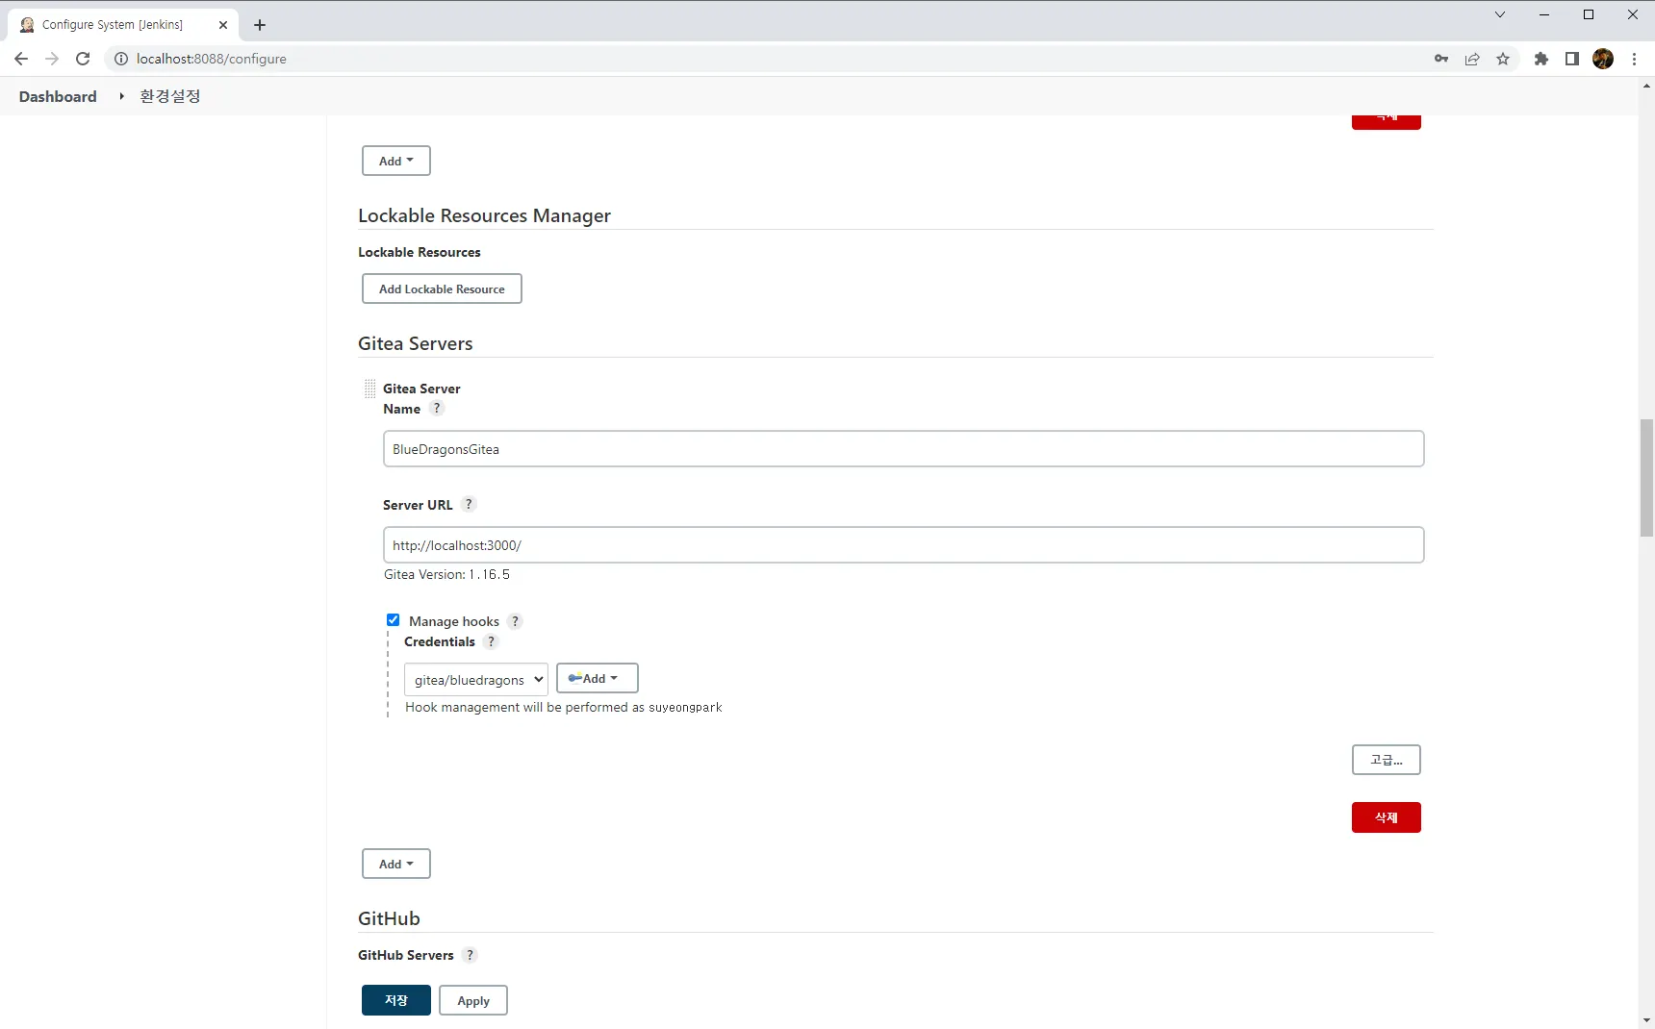
Task: Click the Apply button
Action: [473, 1000]
